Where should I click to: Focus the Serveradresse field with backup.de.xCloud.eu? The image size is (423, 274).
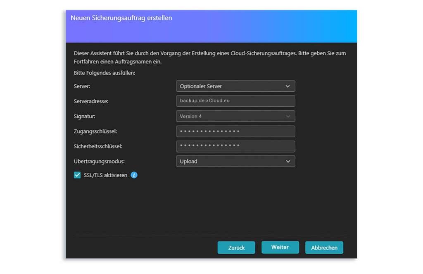[x=235, y=101]
